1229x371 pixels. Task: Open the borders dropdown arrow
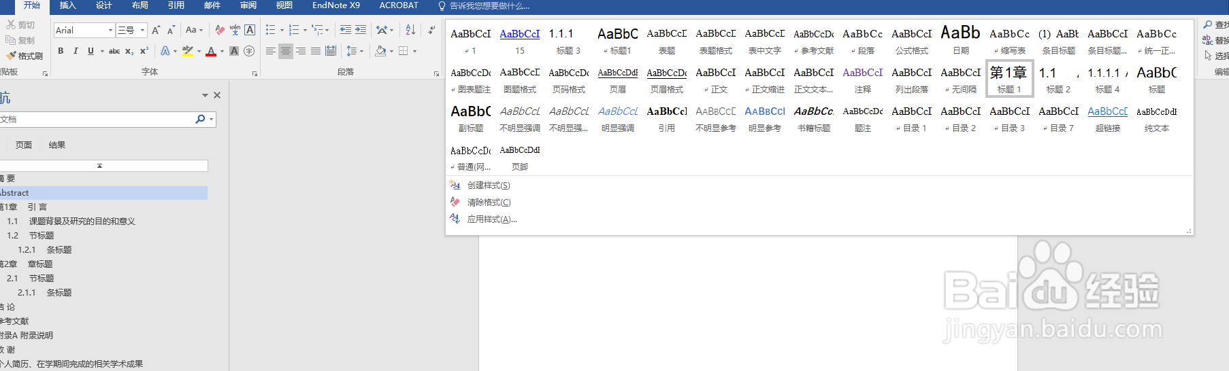pyautogui.click(x=414, y=51)
